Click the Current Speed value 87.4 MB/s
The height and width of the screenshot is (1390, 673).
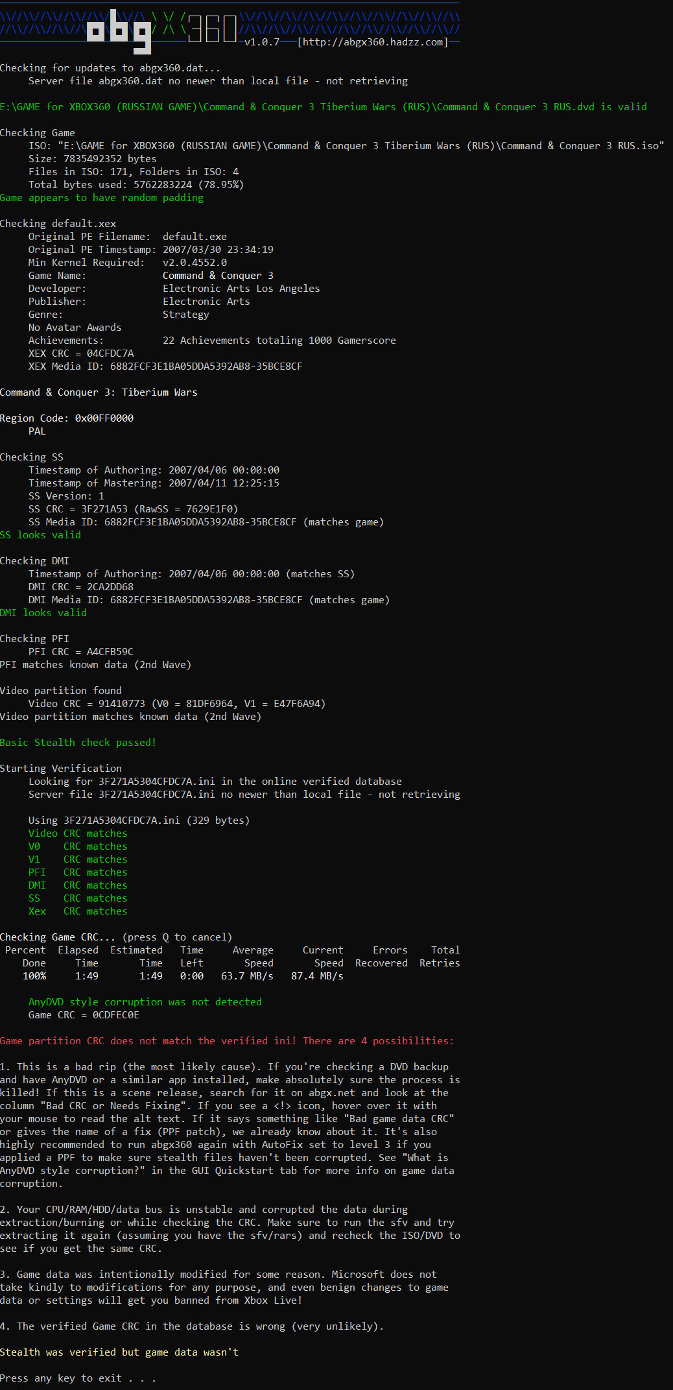[x=317, y=976]
